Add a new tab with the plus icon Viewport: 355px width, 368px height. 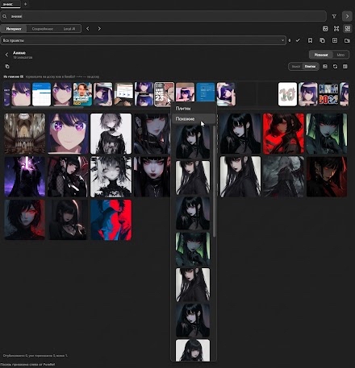tap(25, 4)
